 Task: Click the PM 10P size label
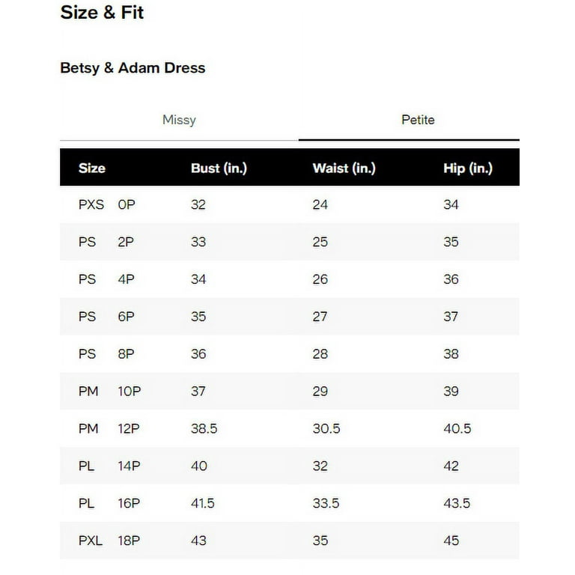(x=109, y=392)
